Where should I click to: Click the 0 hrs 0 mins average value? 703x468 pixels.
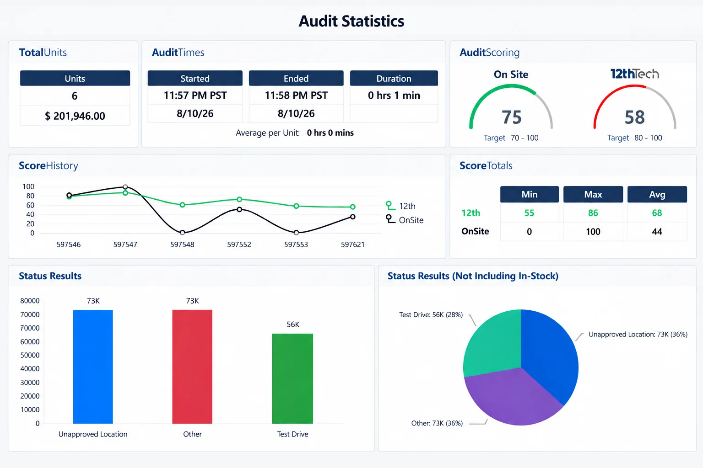point(330,133)
